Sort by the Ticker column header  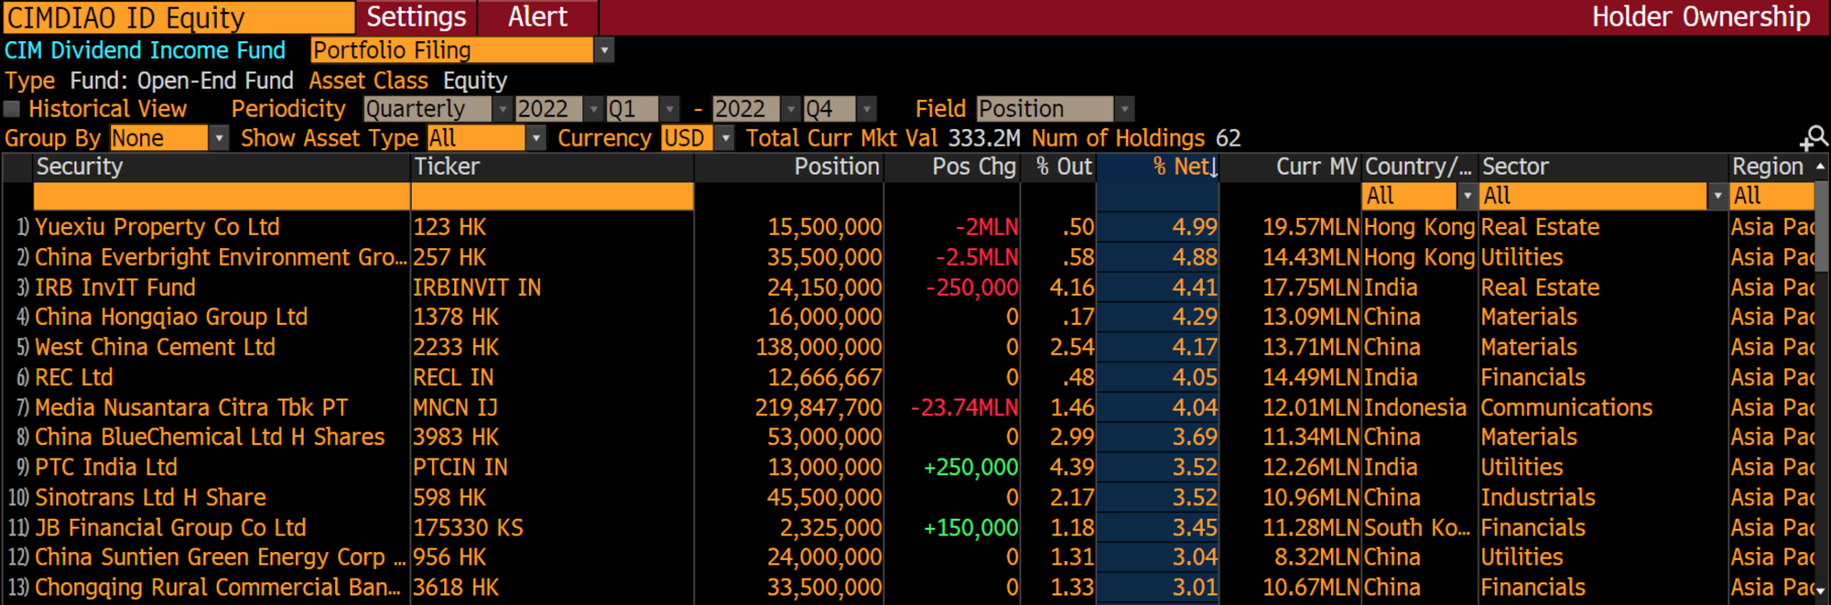552,167
